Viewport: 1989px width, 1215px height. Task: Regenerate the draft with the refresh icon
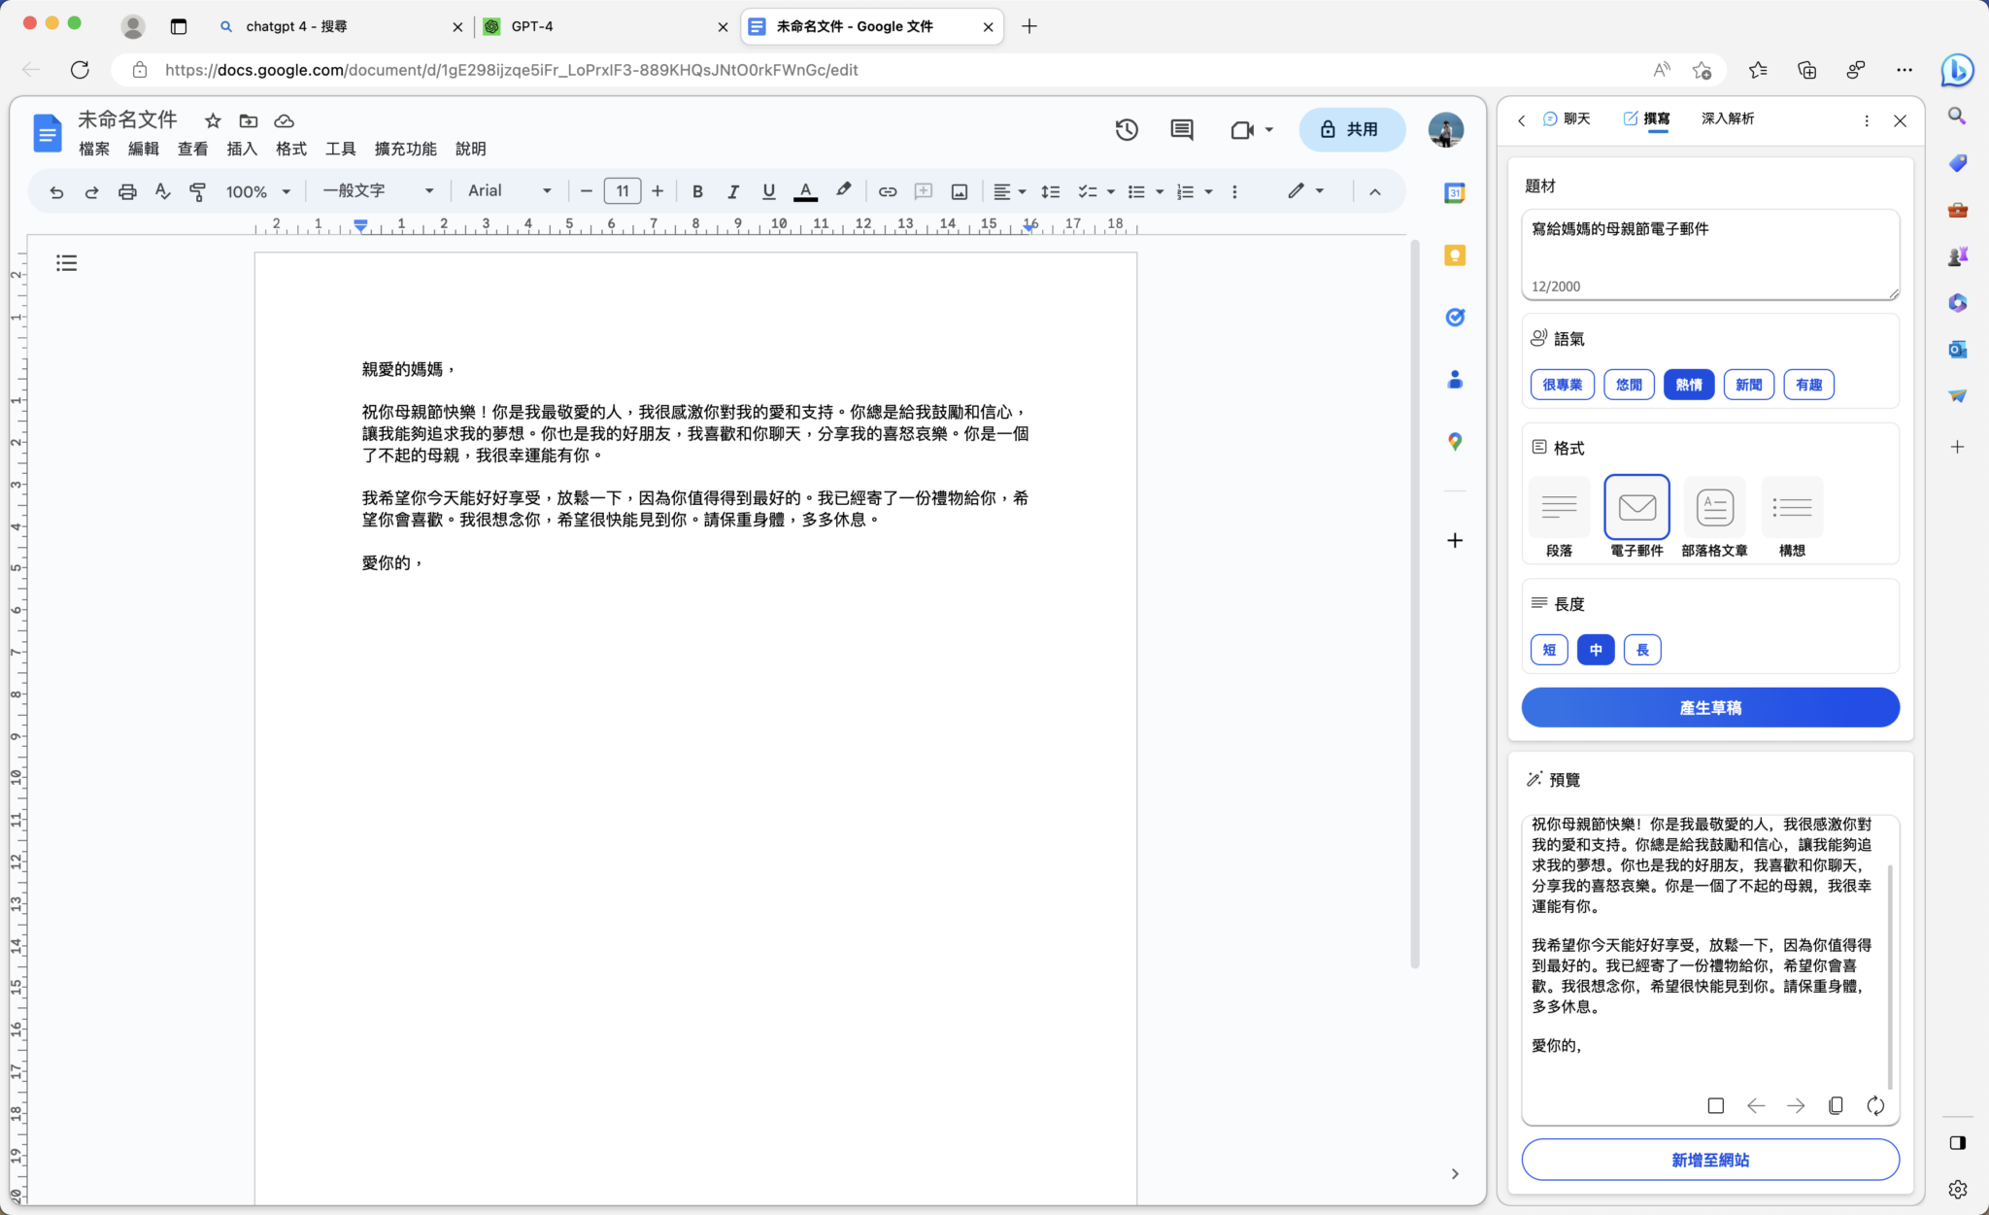pyautogui.click(x=1874, y=1105)
